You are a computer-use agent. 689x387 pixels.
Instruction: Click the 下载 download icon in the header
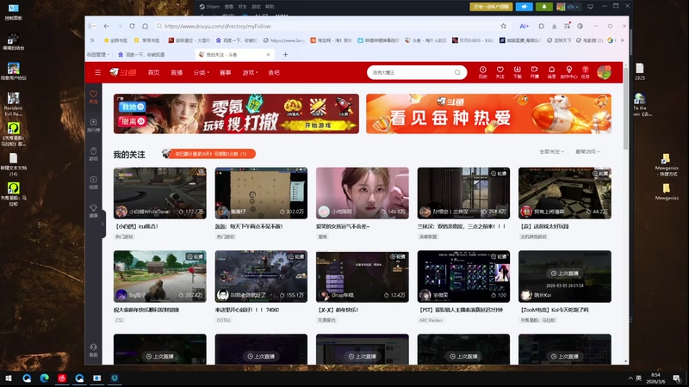pyautogui.click(x=518, y=72)
